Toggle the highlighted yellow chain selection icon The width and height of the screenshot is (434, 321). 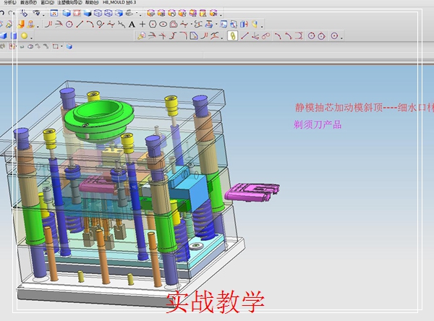pos(232,35)
